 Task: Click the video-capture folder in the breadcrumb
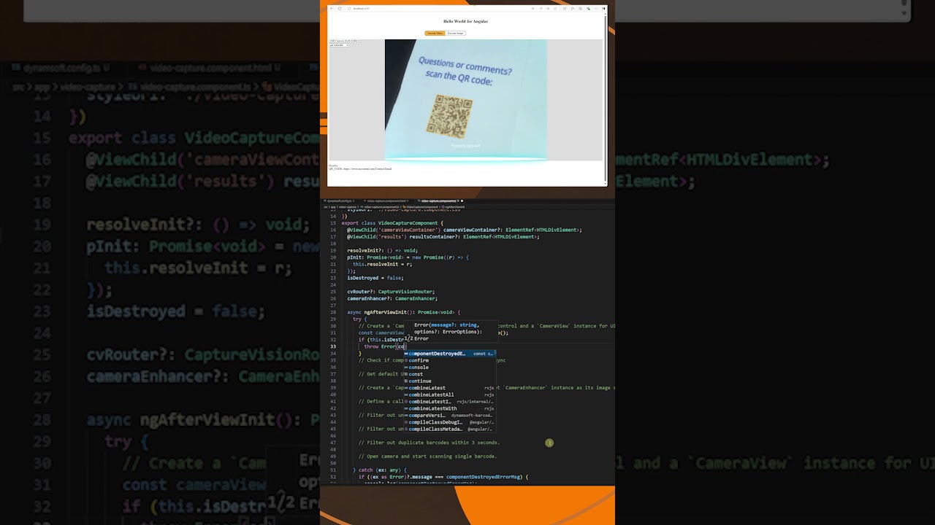point(348,207)
